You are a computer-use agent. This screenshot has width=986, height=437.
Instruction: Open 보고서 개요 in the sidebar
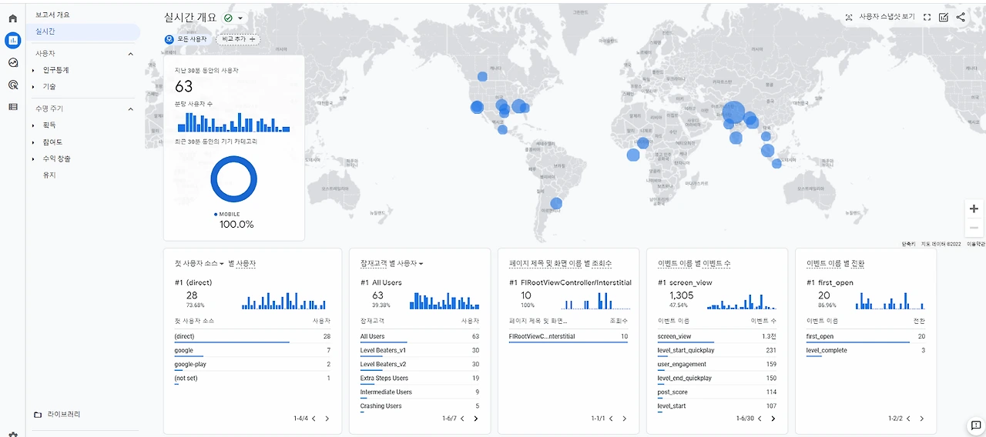(x=52, y=15)
